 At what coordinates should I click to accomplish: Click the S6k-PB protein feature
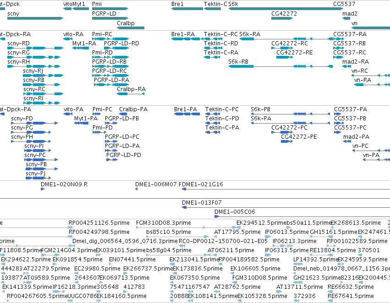point(291,114)
